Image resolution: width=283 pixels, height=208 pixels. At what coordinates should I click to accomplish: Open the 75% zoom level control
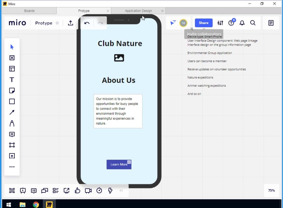(271, 191)
